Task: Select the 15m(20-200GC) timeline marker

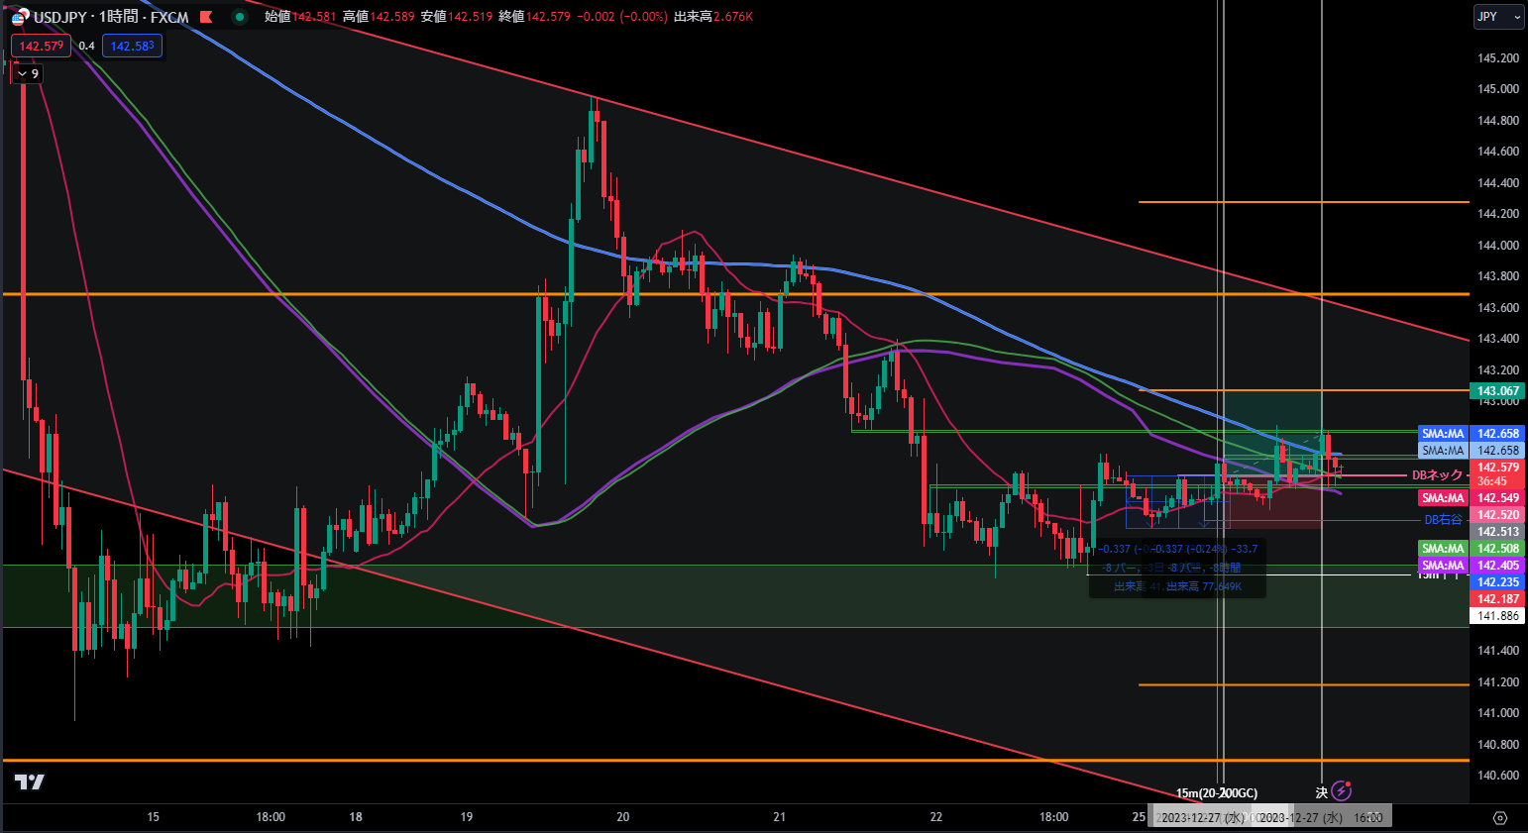Action: click(1216, 792)
